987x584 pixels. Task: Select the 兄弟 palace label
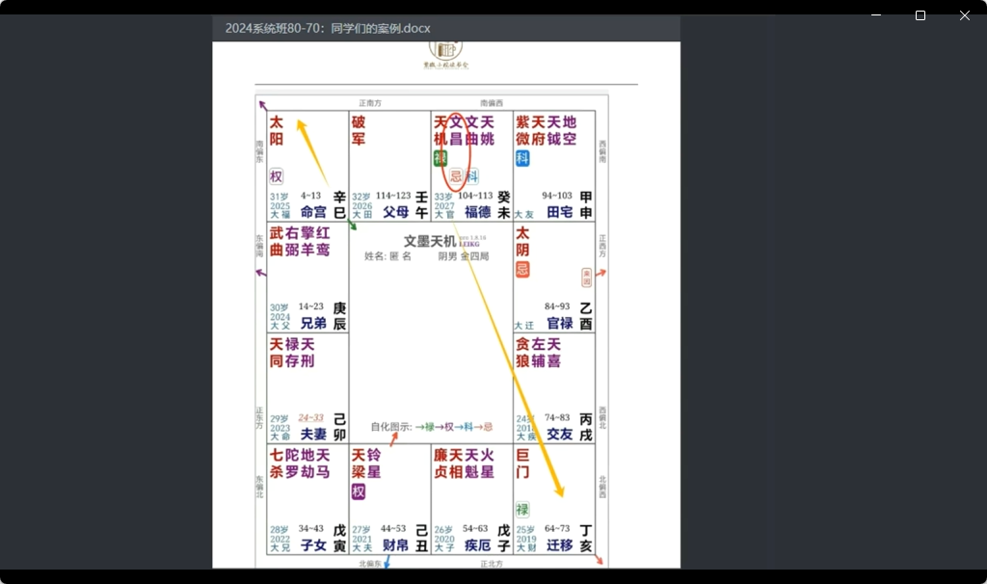[x=313, y=323]
